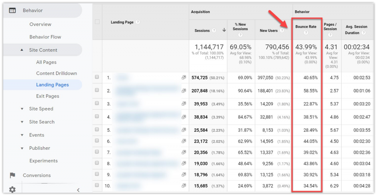This screenshot has height=196, width=377.
Task: Expand the Publisher section
Action: coord(22,148)
